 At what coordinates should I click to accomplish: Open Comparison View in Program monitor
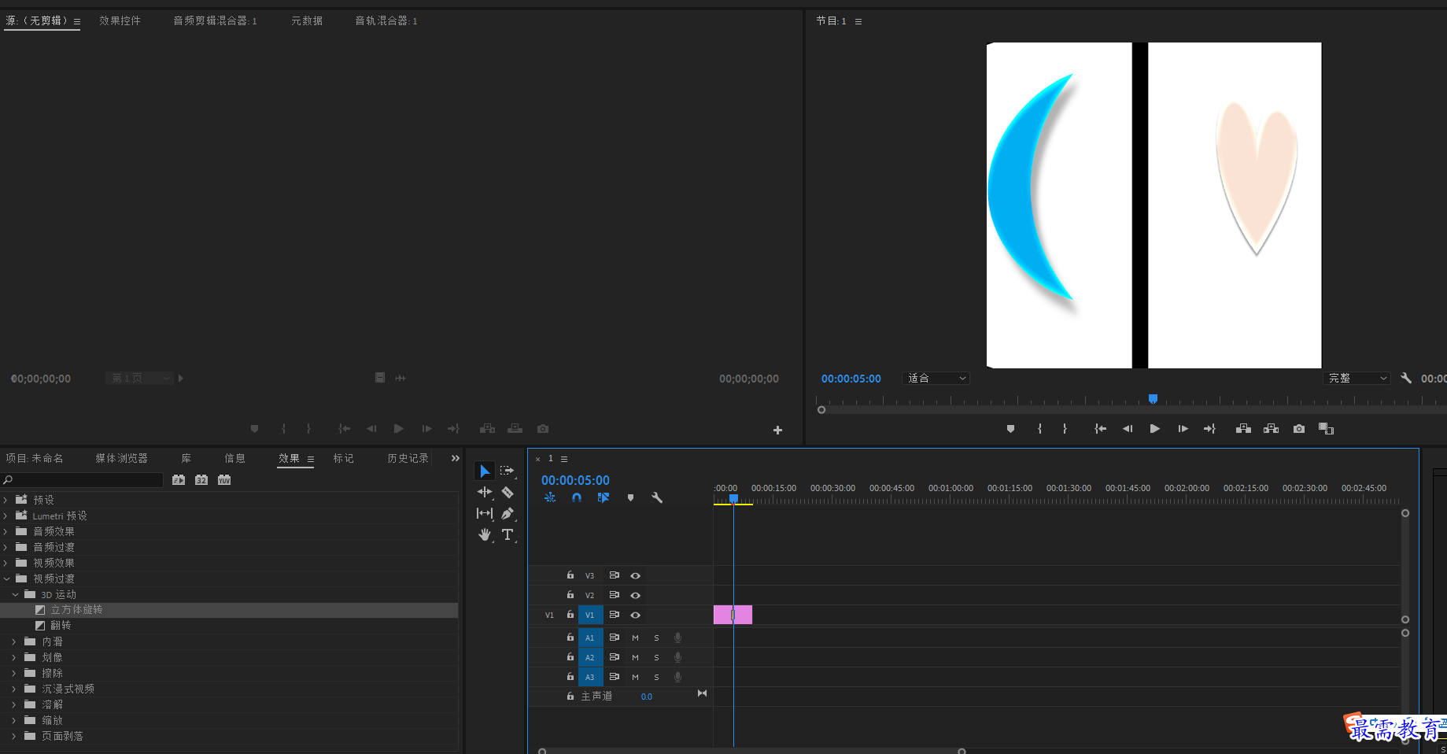tap(1327, 429)
